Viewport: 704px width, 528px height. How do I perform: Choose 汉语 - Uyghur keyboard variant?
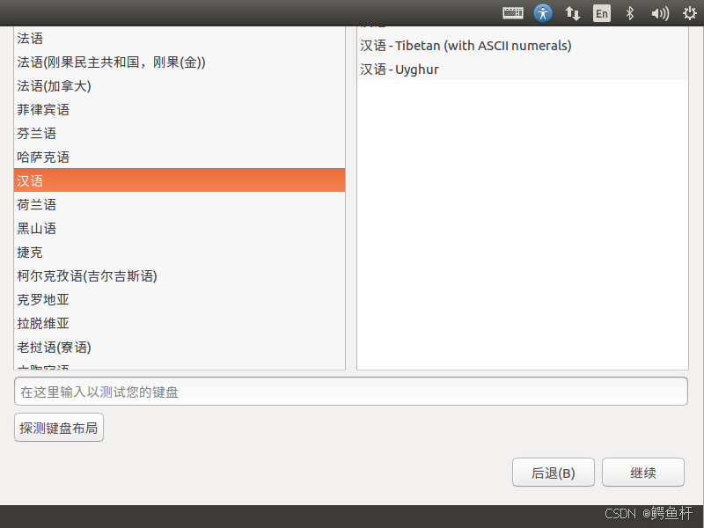point(523,70)
